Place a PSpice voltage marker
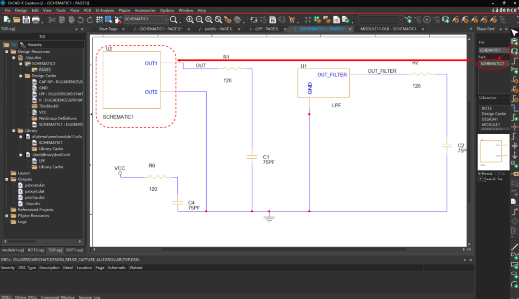 coord(457,20)
